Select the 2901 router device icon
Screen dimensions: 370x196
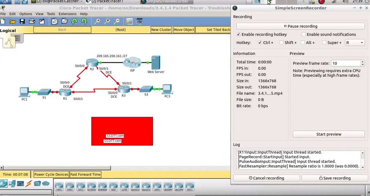[70, 187]
